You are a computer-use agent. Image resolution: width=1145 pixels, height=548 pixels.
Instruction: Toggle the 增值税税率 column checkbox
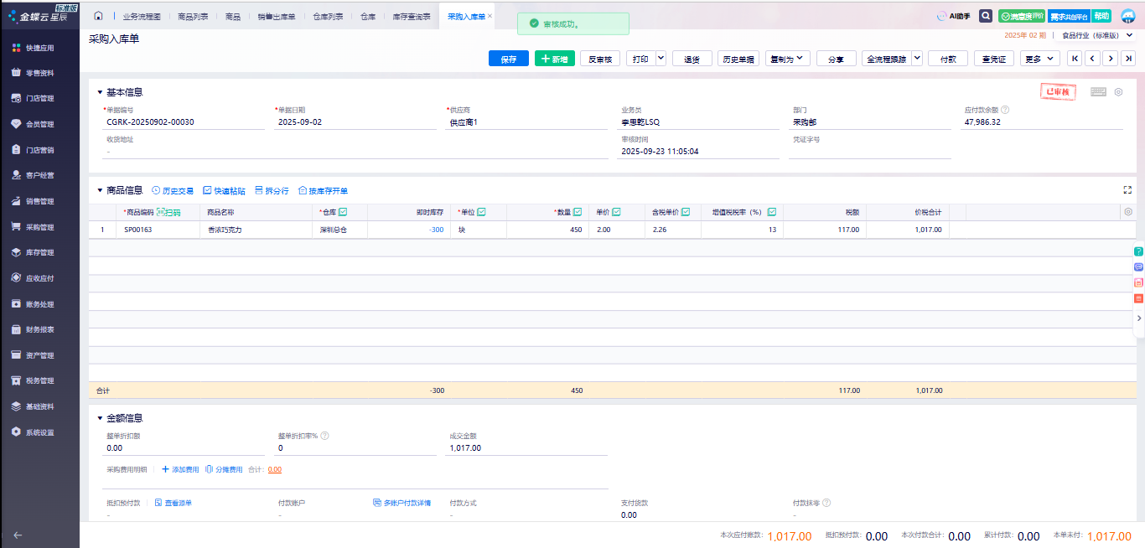click(x=772, y=212)
